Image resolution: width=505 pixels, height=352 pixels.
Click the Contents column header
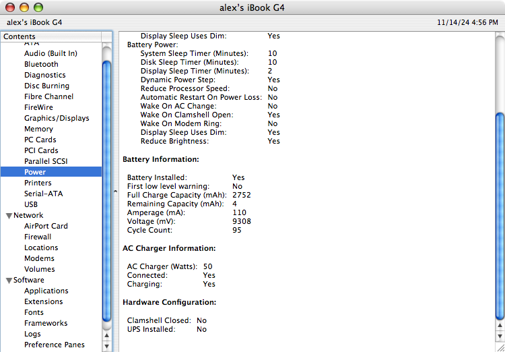pos(51,36)
